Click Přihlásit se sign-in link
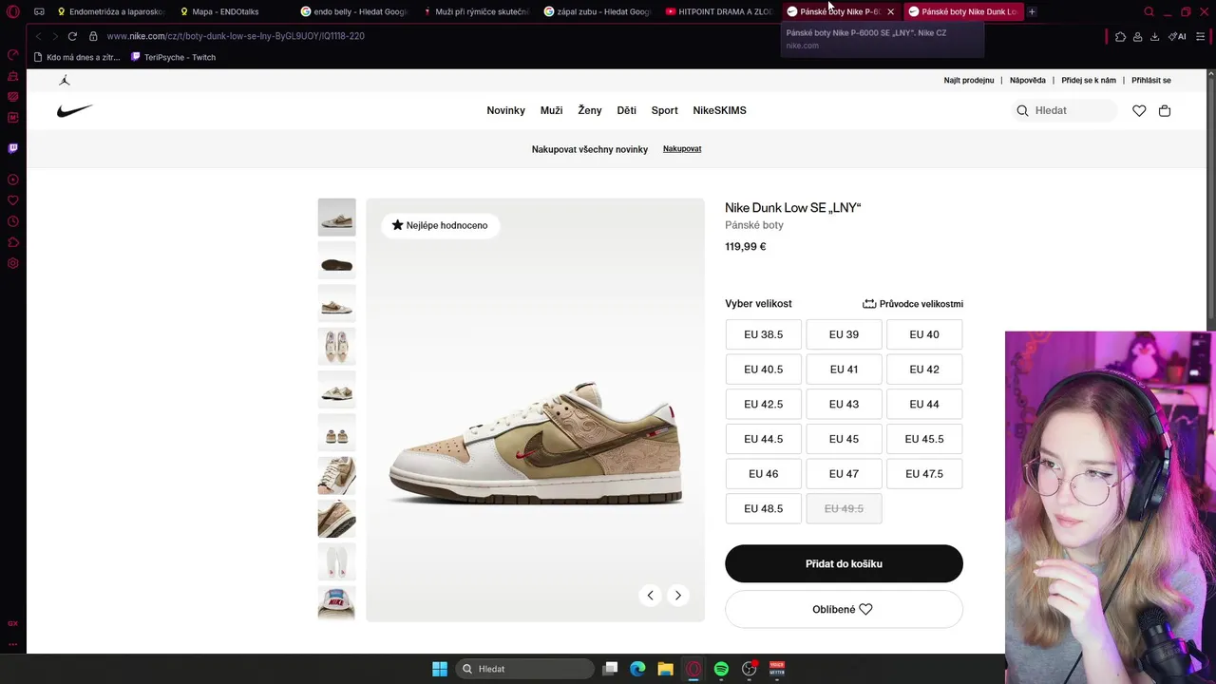This screenshot has height=684, width=1216. (1151, 81)
